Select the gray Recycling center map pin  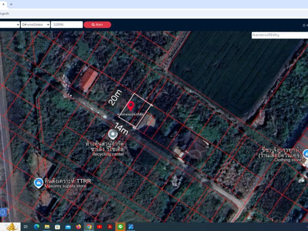113,134
